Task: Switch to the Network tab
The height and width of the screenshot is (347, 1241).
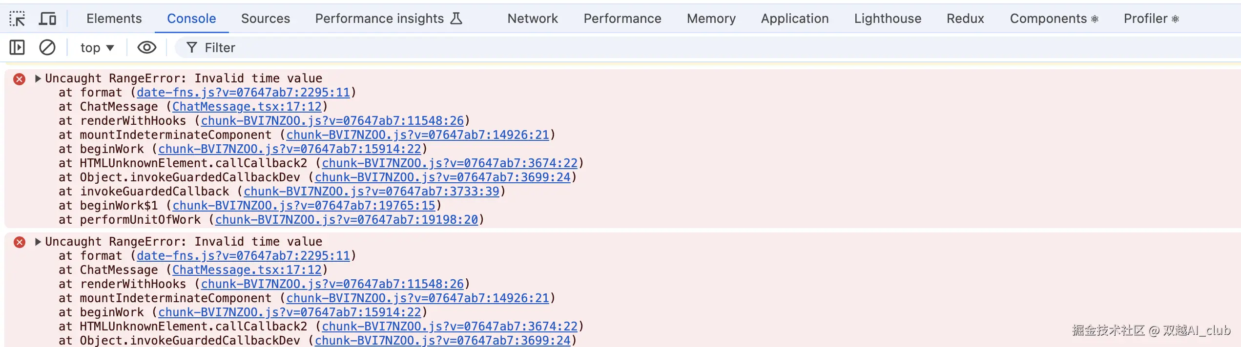Action: coord(532,19)
